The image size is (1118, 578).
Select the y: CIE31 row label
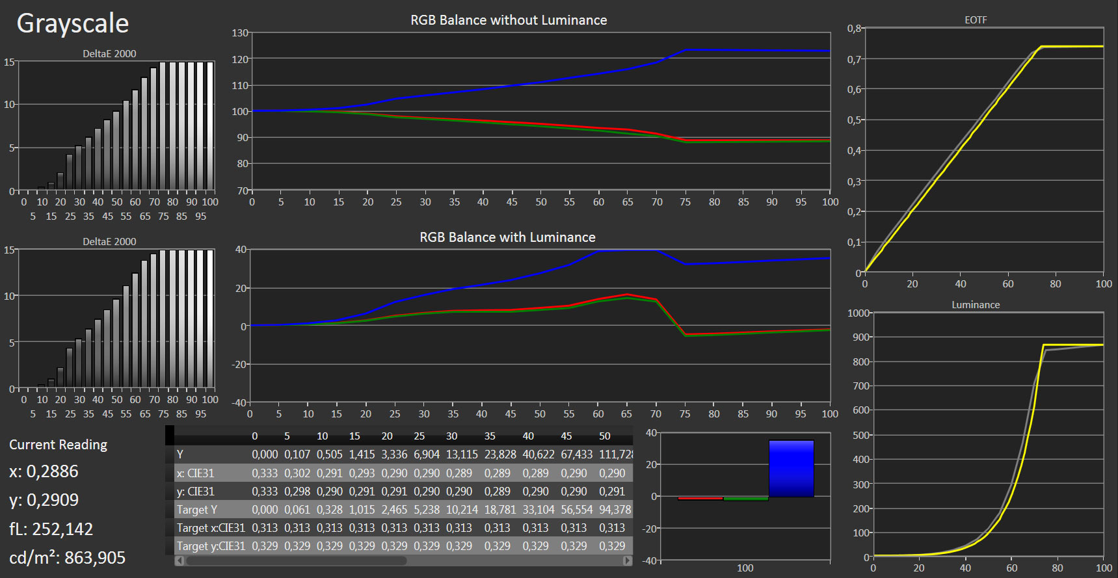point(195,492)
